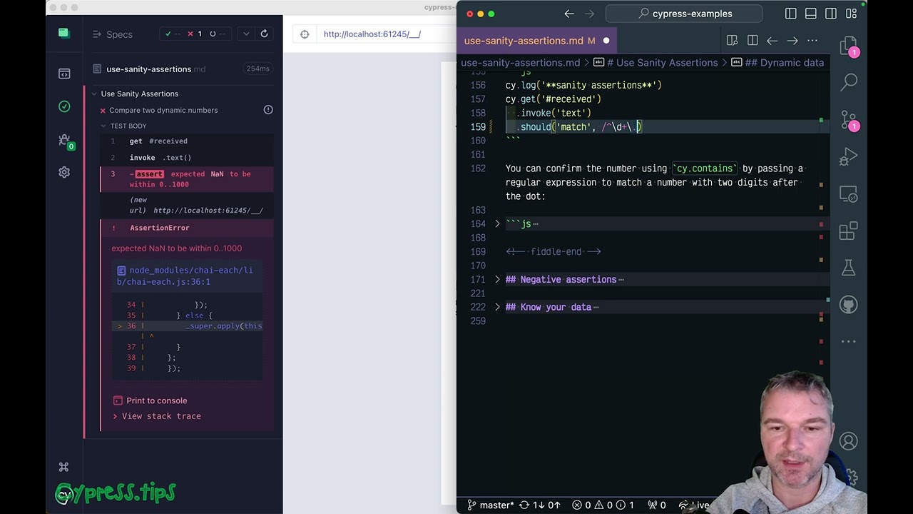This screenshot has height=514, width=913.
Task: Click the Use Sanity Assertions breadcrumb
Action: pyautogui.click(x=656, y=63)
